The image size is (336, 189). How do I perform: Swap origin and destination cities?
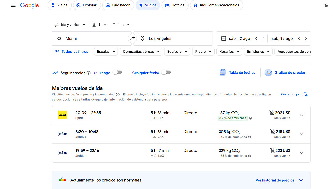[132, 38]
